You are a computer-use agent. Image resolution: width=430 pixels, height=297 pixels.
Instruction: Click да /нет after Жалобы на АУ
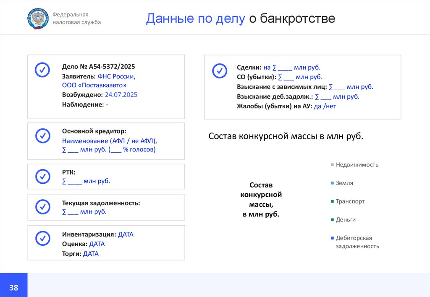tap(325, 106)
